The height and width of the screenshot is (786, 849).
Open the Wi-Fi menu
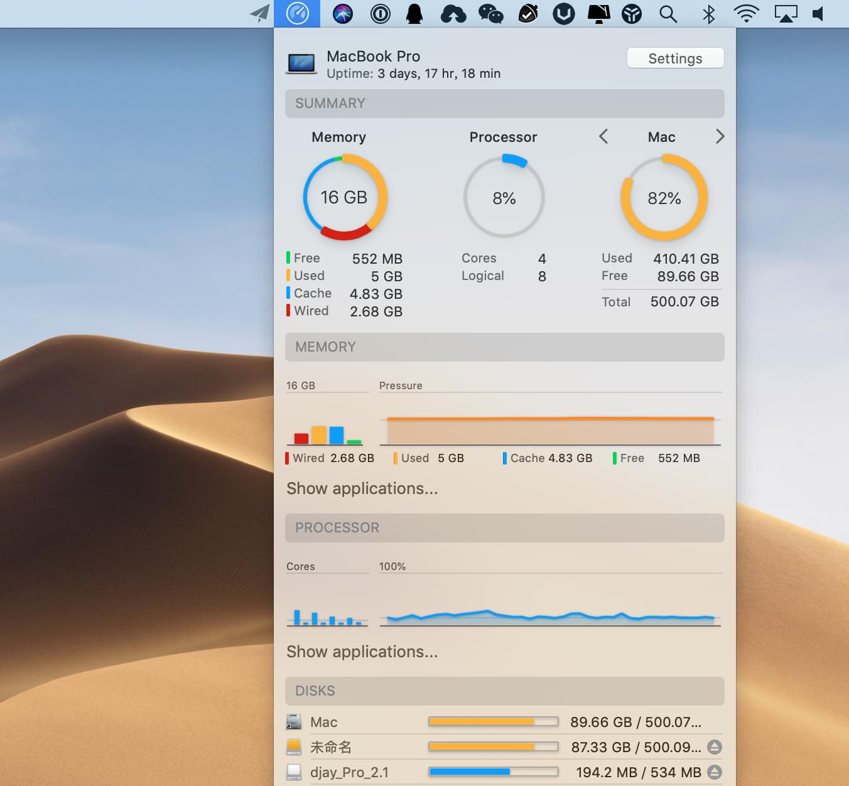pyautogui.click(x=746, y=13)
